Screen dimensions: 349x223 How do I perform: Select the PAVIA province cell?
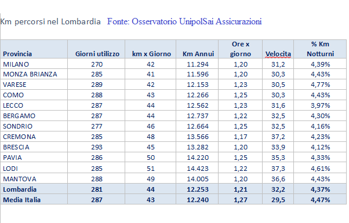click(34, 158)
